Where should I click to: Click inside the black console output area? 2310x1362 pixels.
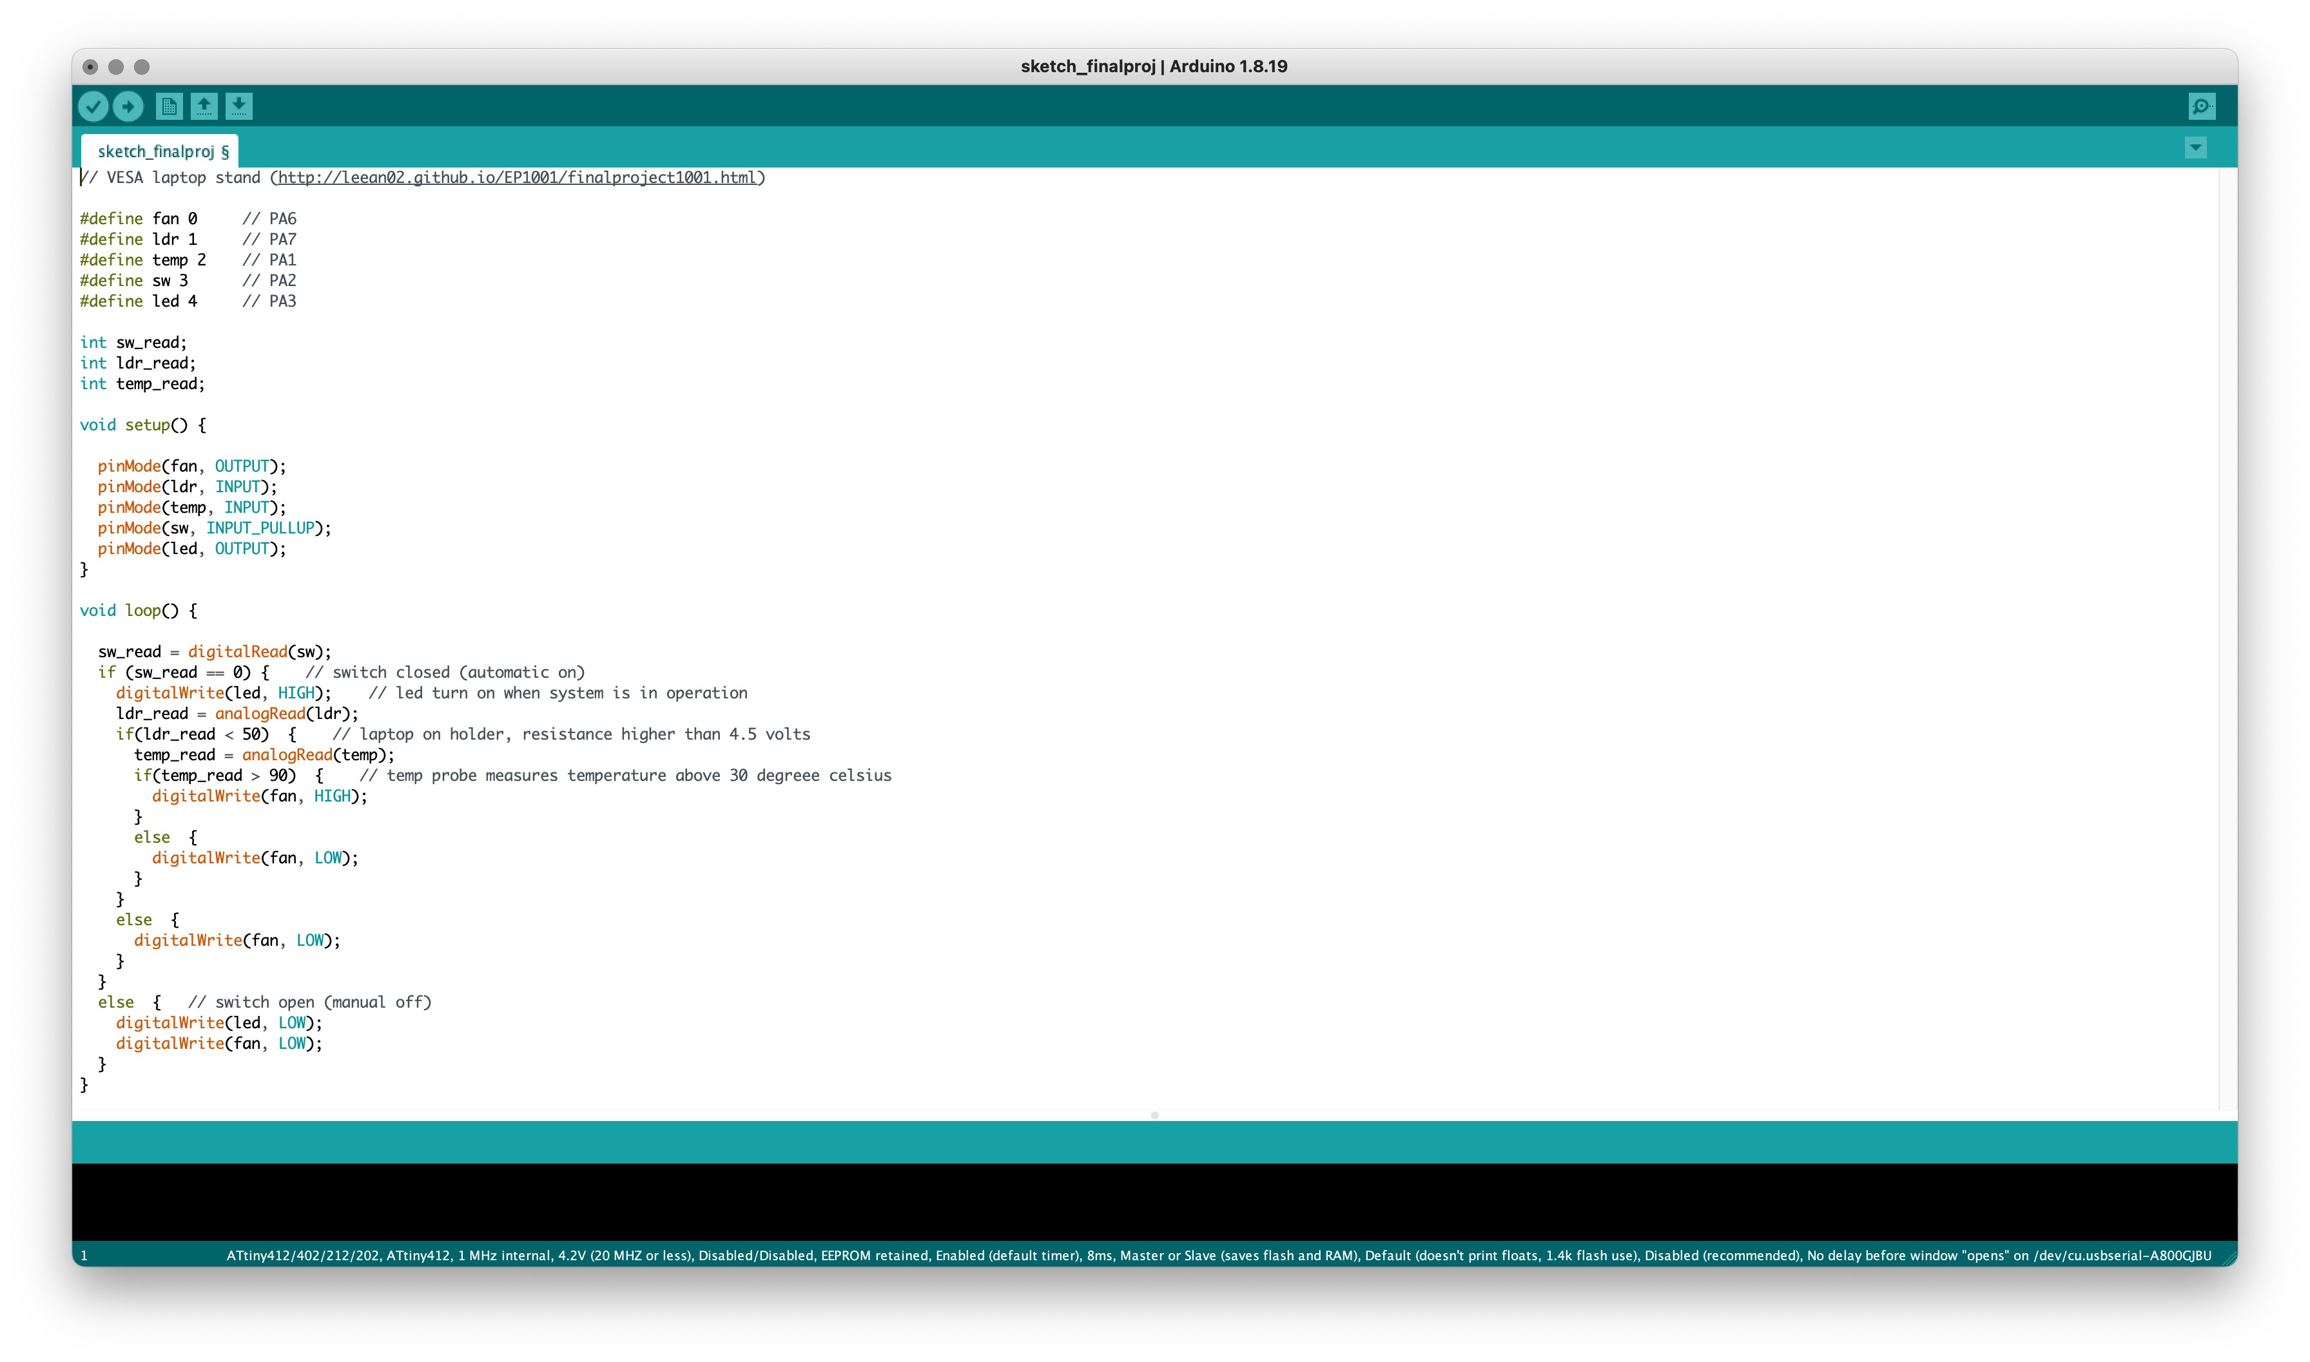[1154, 1202]
